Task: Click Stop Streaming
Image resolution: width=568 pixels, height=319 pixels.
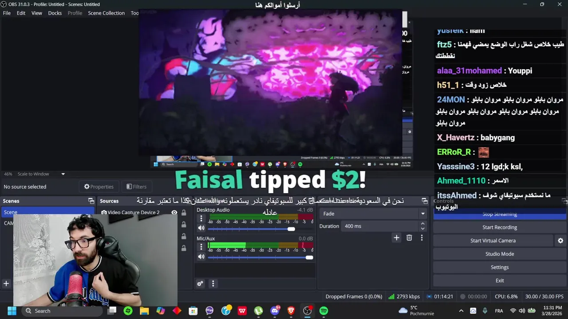Action: coord(500,214)
